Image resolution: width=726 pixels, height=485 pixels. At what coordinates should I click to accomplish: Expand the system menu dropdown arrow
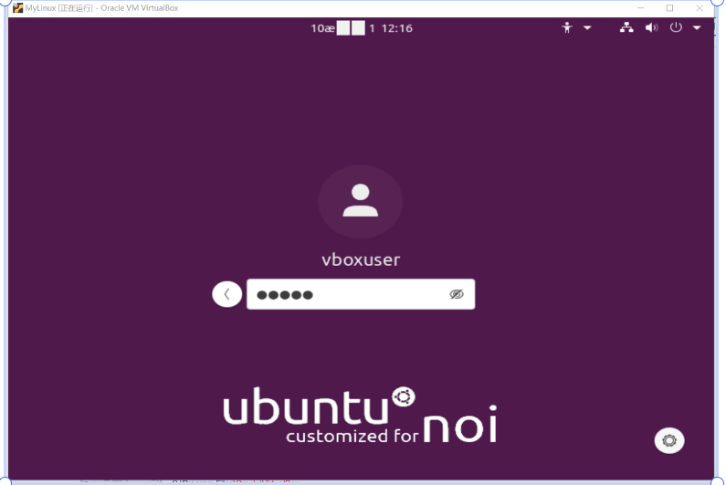[x=697, y=27]
